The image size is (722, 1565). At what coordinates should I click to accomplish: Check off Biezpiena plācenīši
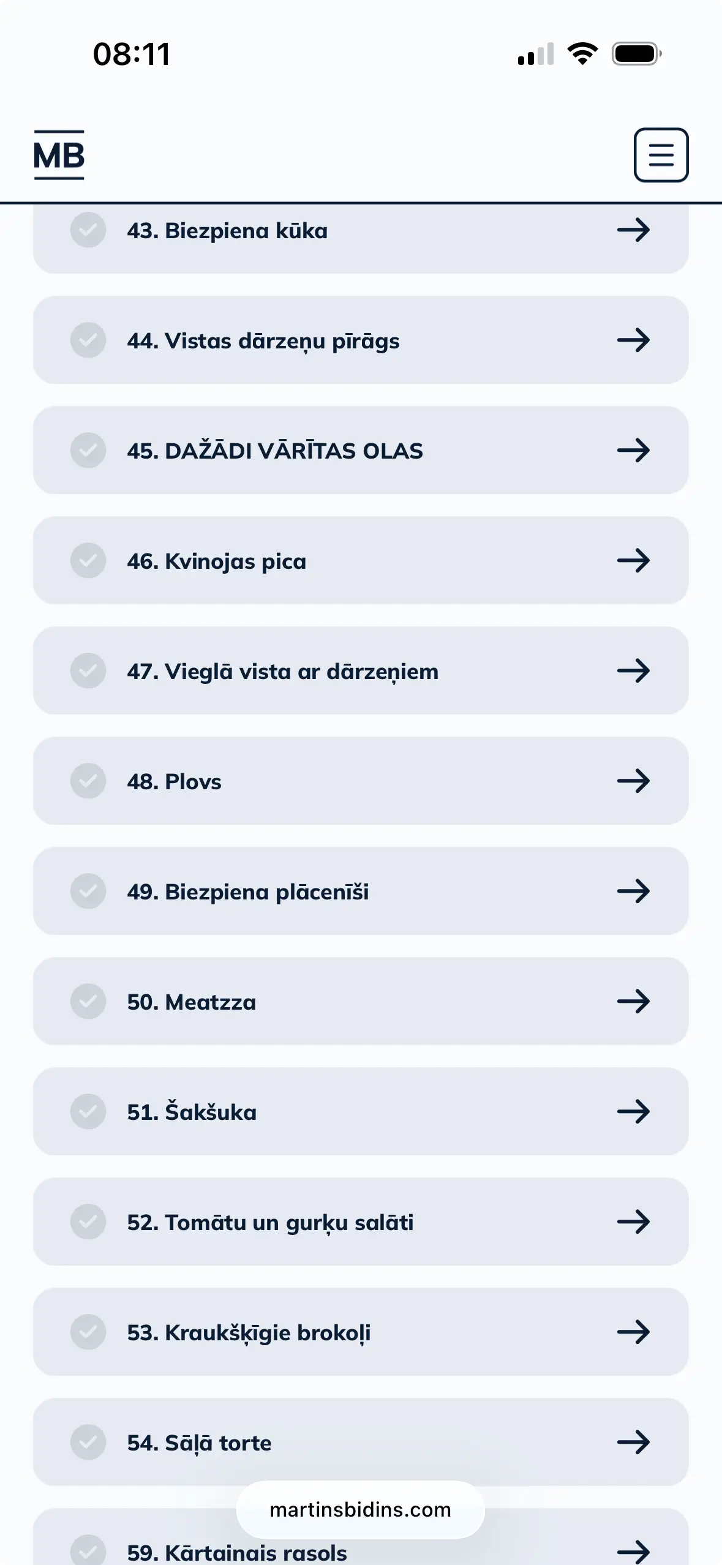[88, 891]
